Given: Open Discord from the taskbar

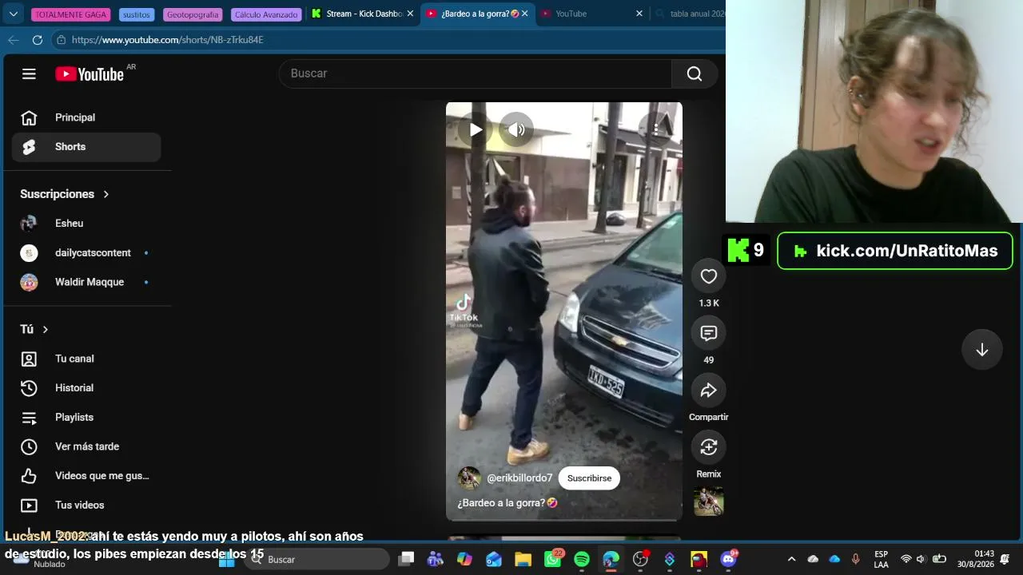Looking at the screenshot, I should [728, 559].
